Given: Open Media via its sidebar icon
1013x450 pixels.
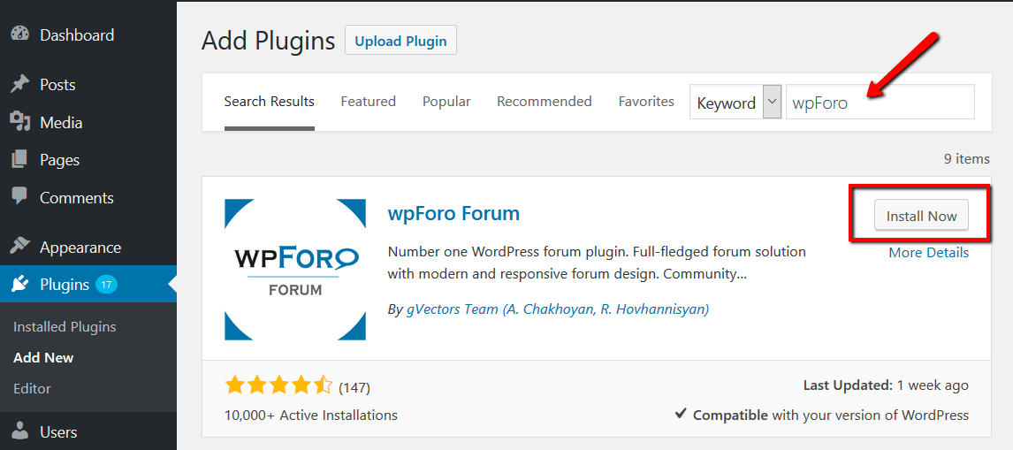Looking at the screenshot, I should coord(19,122).
